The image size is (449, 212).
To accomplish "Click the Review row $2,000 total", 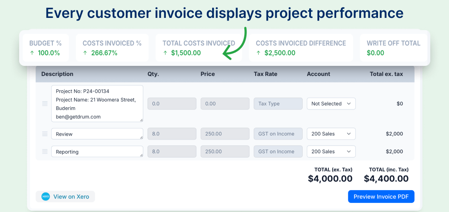I will click(394, 133).
